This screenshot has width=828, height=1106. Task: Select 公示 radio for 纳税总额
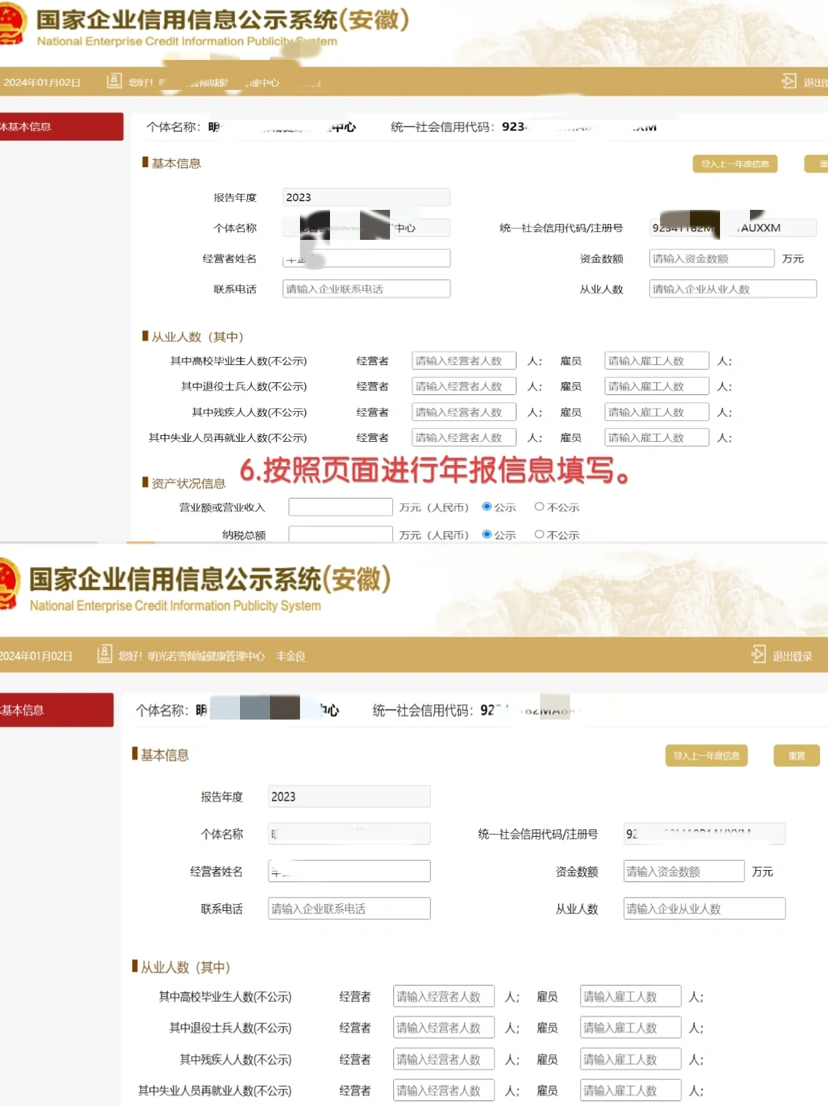tap(487, 534)
